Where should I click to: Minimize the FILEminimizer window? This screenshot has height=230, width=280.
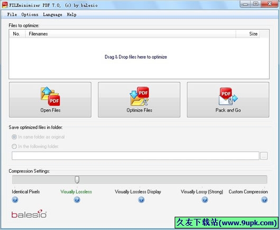[x=246, y=4]
